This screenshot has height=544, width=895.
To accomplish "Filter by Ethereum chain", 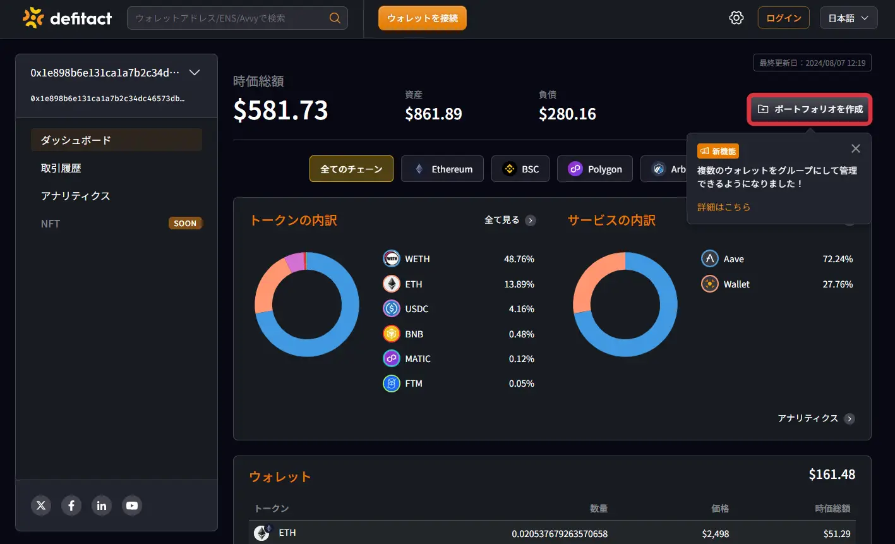I will click(x=442, y=169).
